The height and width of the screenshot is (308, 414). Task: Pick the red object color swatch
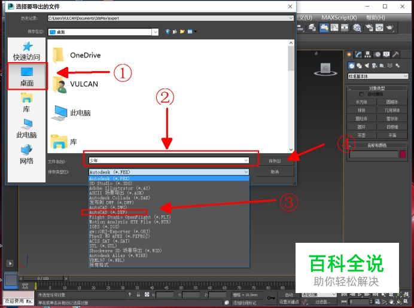coord(403,154)
